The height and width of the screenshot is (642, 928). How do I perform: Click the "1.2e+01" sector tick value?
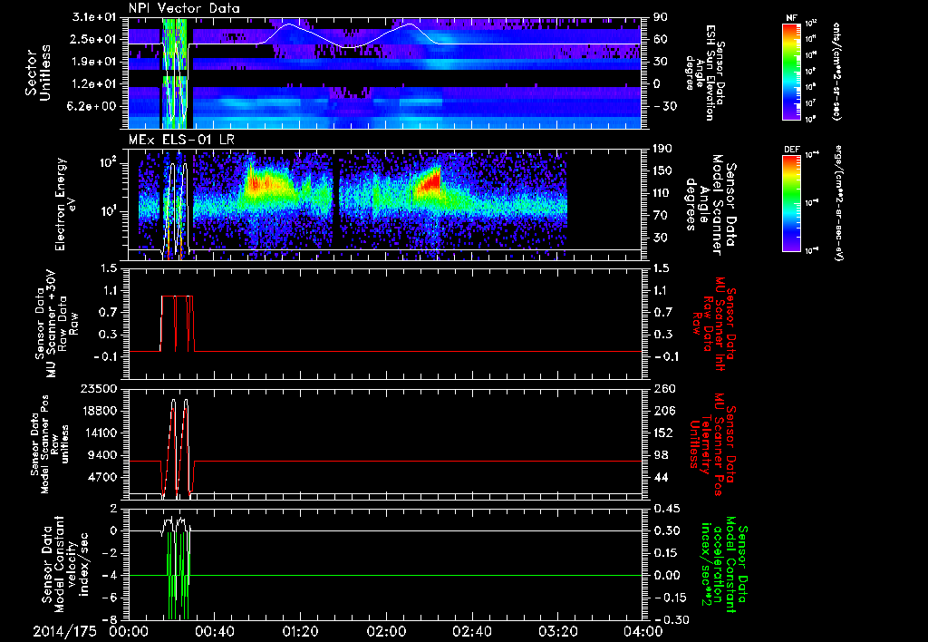click(x=96, y=84)
